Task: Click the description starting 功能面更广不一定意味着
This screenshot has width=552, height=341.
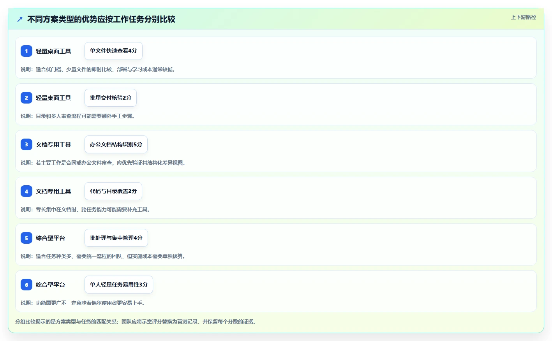Action: (x=84, y=303)
